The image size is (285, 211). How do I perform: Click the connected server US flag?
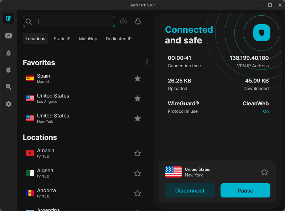173,172
